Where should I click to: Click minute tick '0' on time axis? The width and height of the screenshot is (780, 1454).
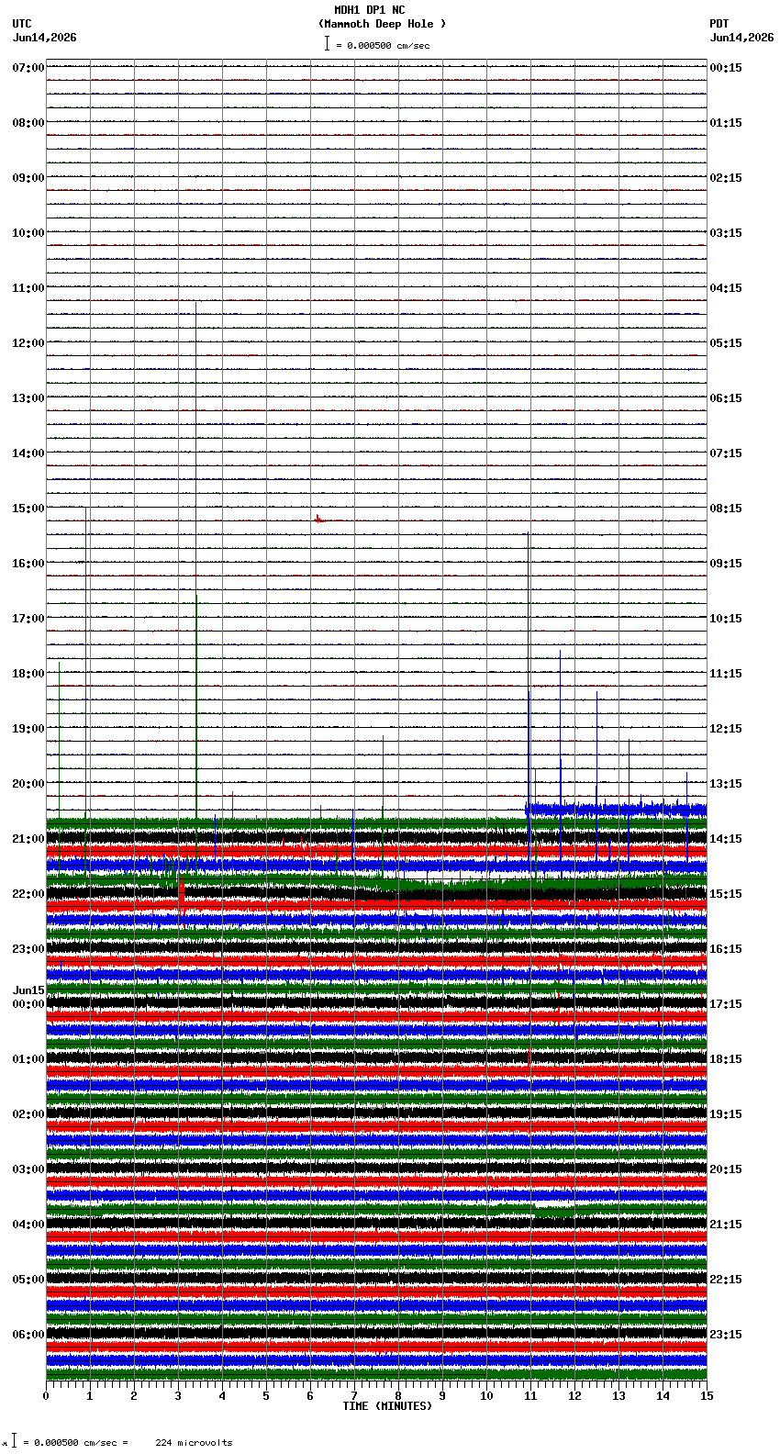pos(46,1396)
